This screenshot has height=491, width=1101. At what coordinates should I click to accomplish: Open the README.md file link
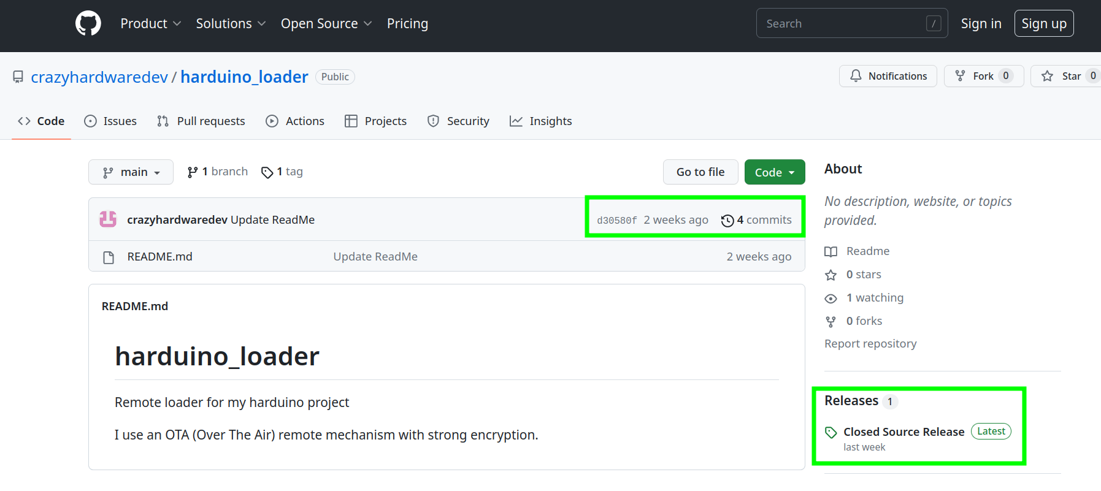[160, 257]
